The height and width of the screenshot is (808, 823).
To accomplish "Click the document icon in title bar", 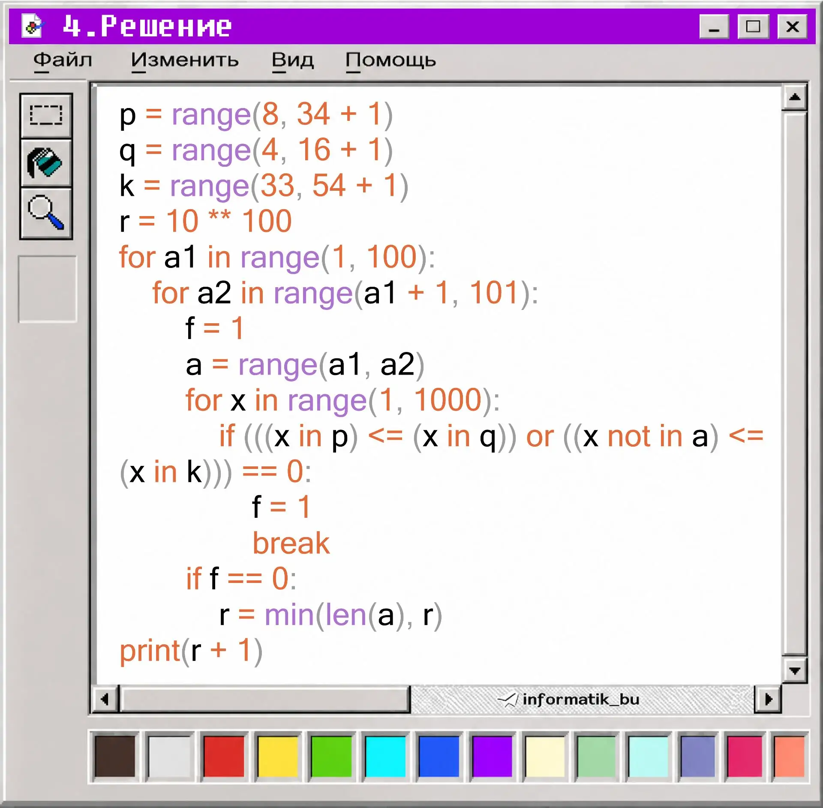I will [x=33, y=26].
